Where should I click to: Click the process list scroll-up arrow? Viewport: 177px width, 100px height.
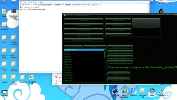pyautogui.click(x=105, y=50)
